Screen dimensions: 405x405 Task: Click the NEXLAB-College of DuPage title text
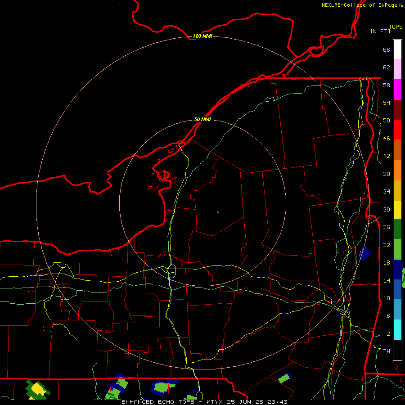359,5
